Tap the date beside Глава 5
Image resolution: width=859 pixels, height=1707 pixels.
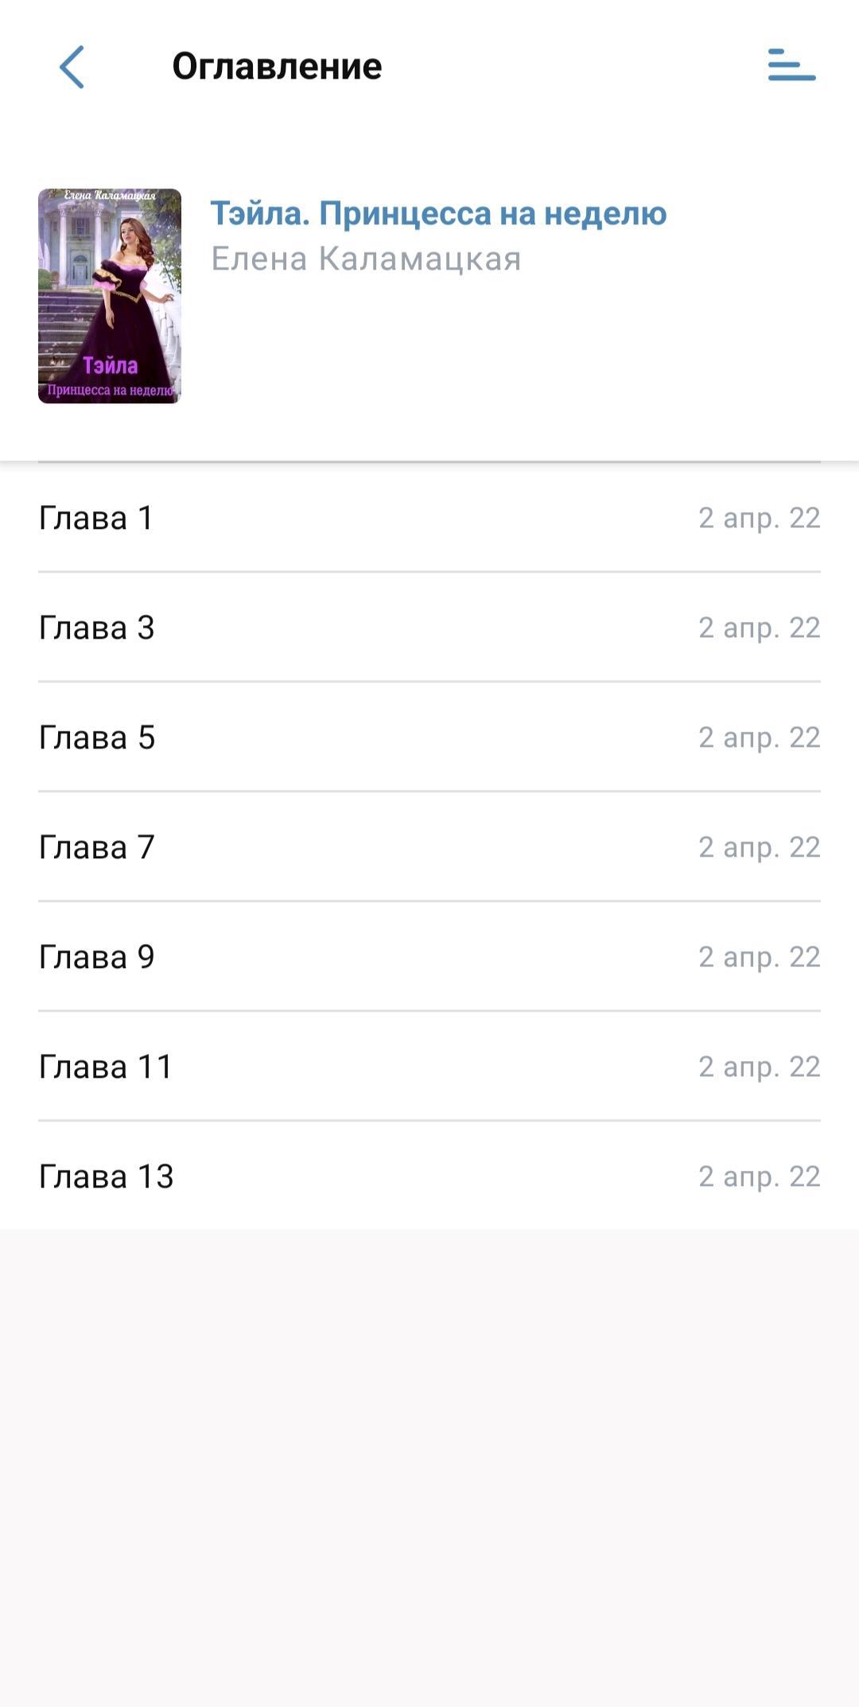click(759, 737)
